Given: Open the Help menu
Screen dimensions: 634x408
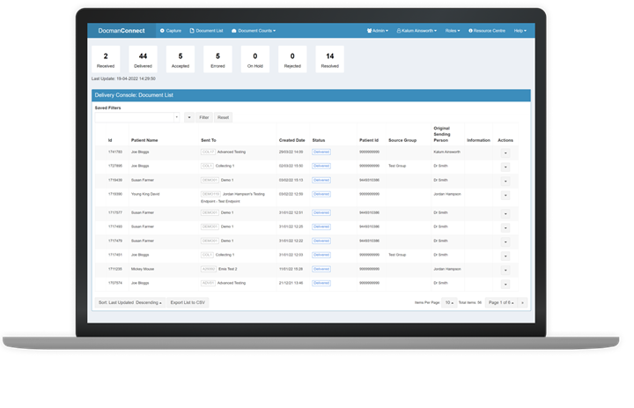Looking at the screenshot, I should point(520,30).
